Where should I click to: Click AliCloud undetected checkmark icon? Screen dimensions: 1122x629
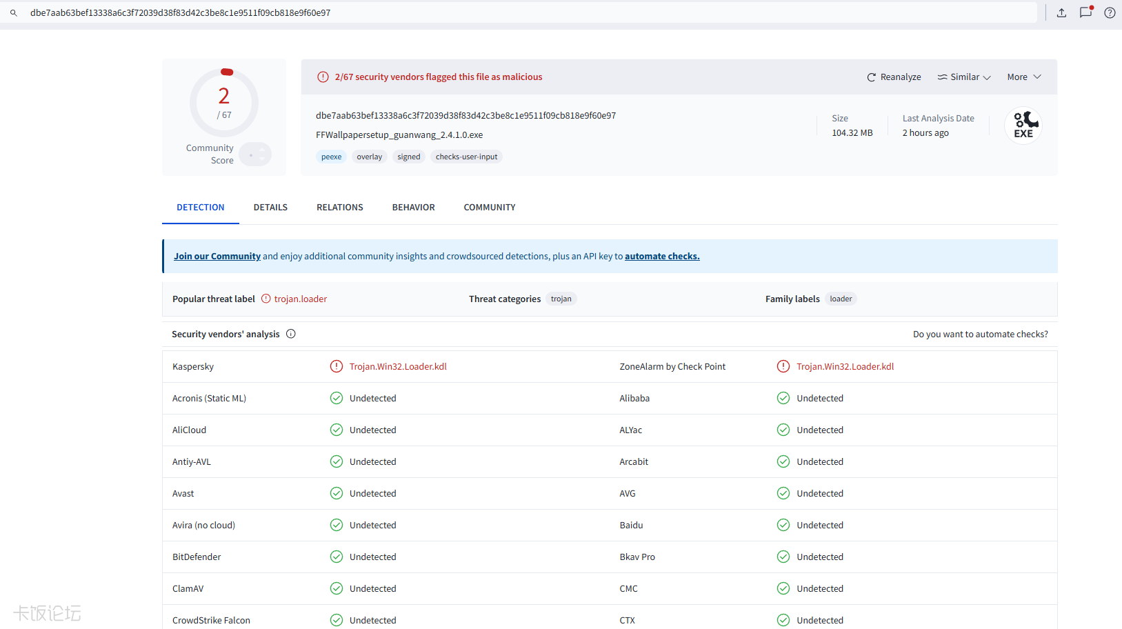337,430
